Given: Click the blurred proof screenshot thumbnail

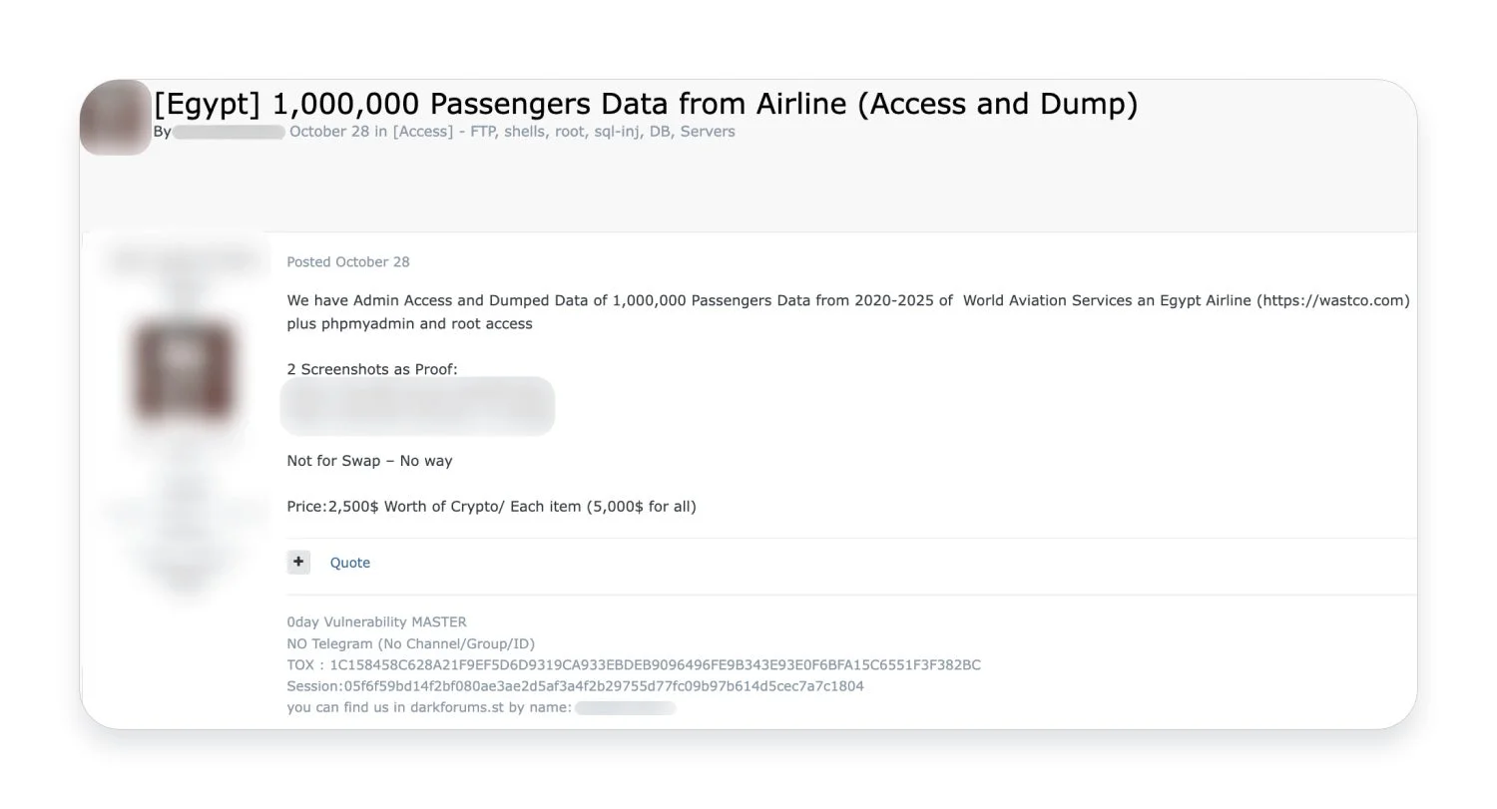Looking at the screenshot, I should tap(417, 405).
